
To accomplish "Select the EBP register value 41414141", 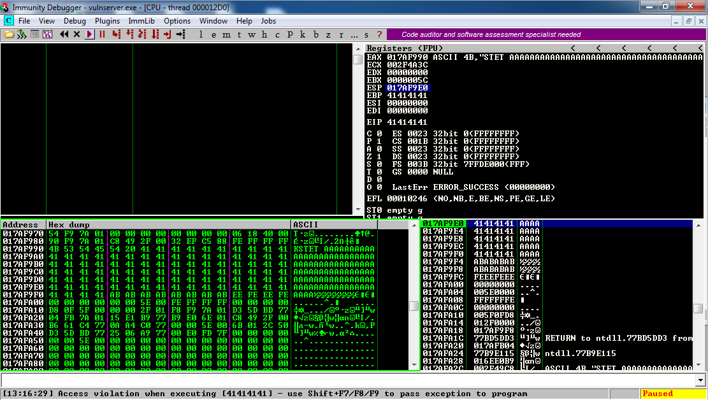I will (x=407, y=96).
